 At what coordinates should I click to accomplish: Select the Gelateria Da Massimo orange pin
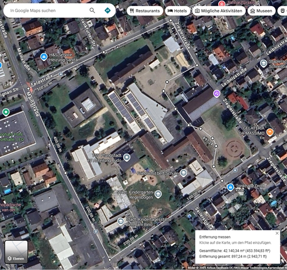[x=270, y=133]
